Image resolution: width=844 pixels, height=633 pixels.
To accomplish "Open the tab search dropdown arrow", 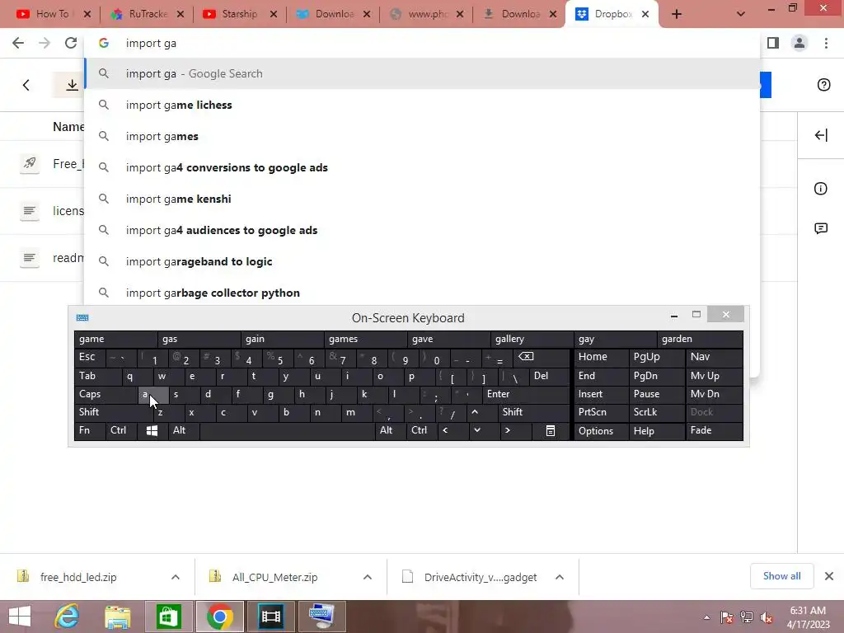I will pyautogui.click(x=741, y=14).
